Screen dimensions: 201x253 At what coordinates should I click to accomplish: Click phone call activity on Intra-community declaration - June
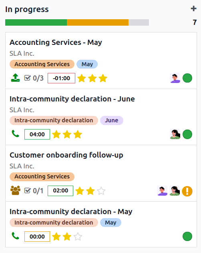click(x=15, y=134)
